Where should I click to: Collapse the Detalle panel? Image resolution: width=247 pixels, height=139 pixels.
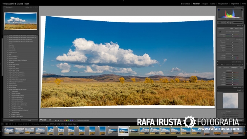pyautogui.click(x=243, y=90)
